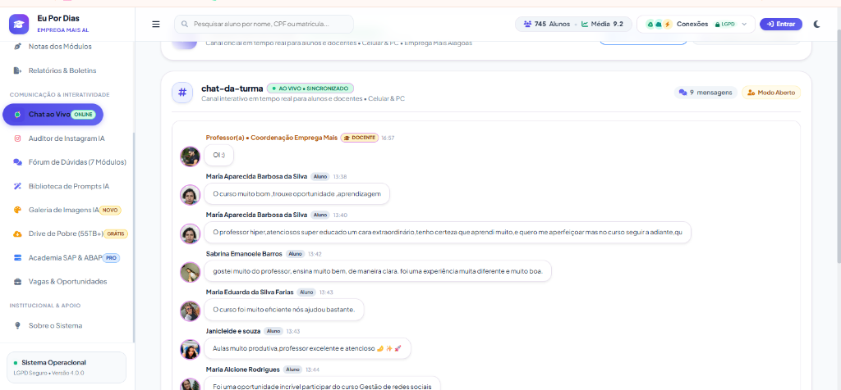Open Sobre o Sistema
This screenshot has height=390, width=841.
(x=55, y=325)
